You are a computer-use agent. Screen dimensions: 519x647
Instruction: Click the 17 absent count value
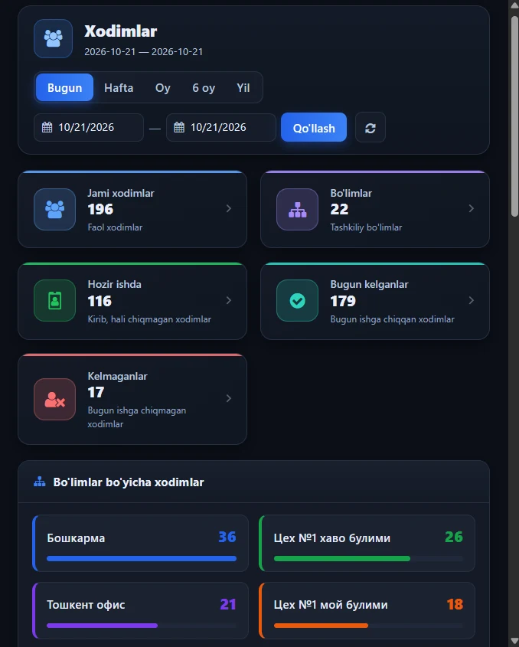pyautogui.click(x=96, y=392)
